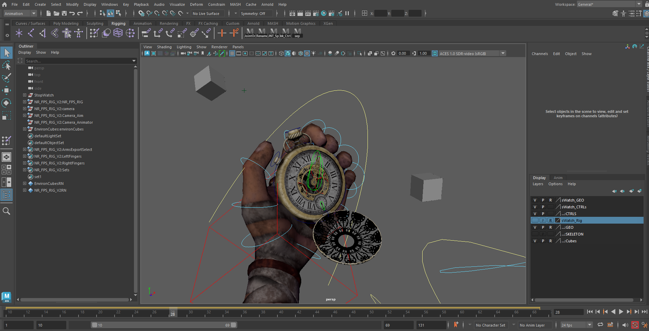
Task: Click the search magnifier icon in sidebar
Action: click(x=6, y=211)
